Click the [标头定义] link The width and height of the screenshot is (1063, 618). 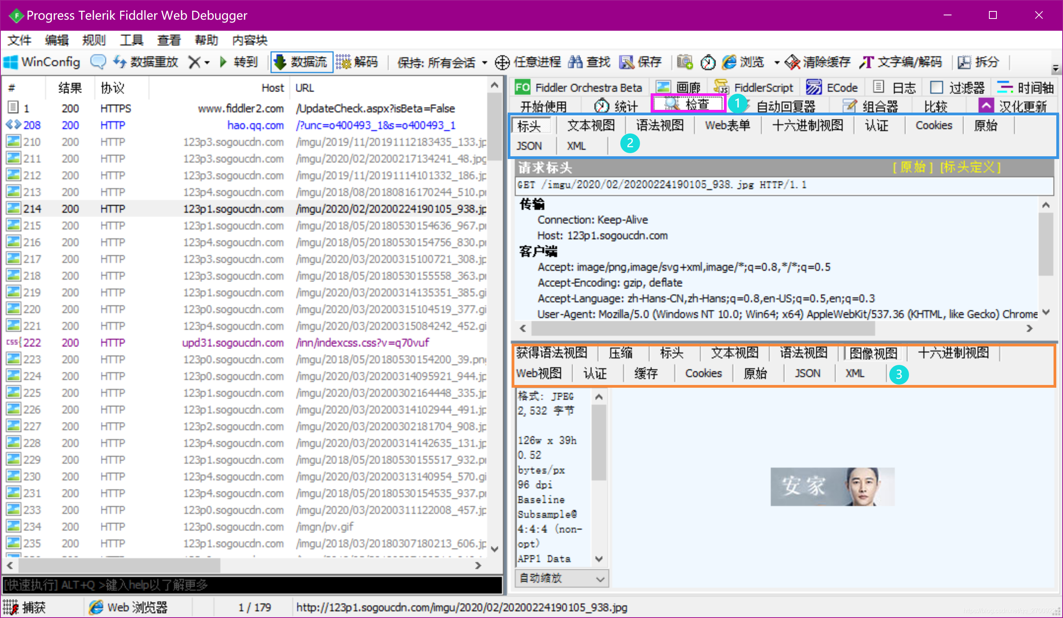click(x=970, y=167)
